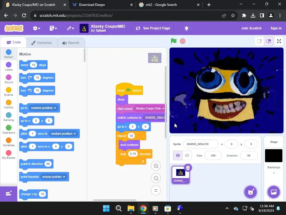Viewport: 286px width, 215px height.
Task: Zoom out the code workspace
Action: pos(156,178)
